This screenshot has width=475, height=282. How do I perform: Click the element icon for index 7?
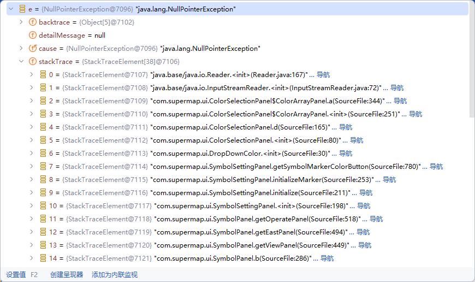[x=43, y=167]
